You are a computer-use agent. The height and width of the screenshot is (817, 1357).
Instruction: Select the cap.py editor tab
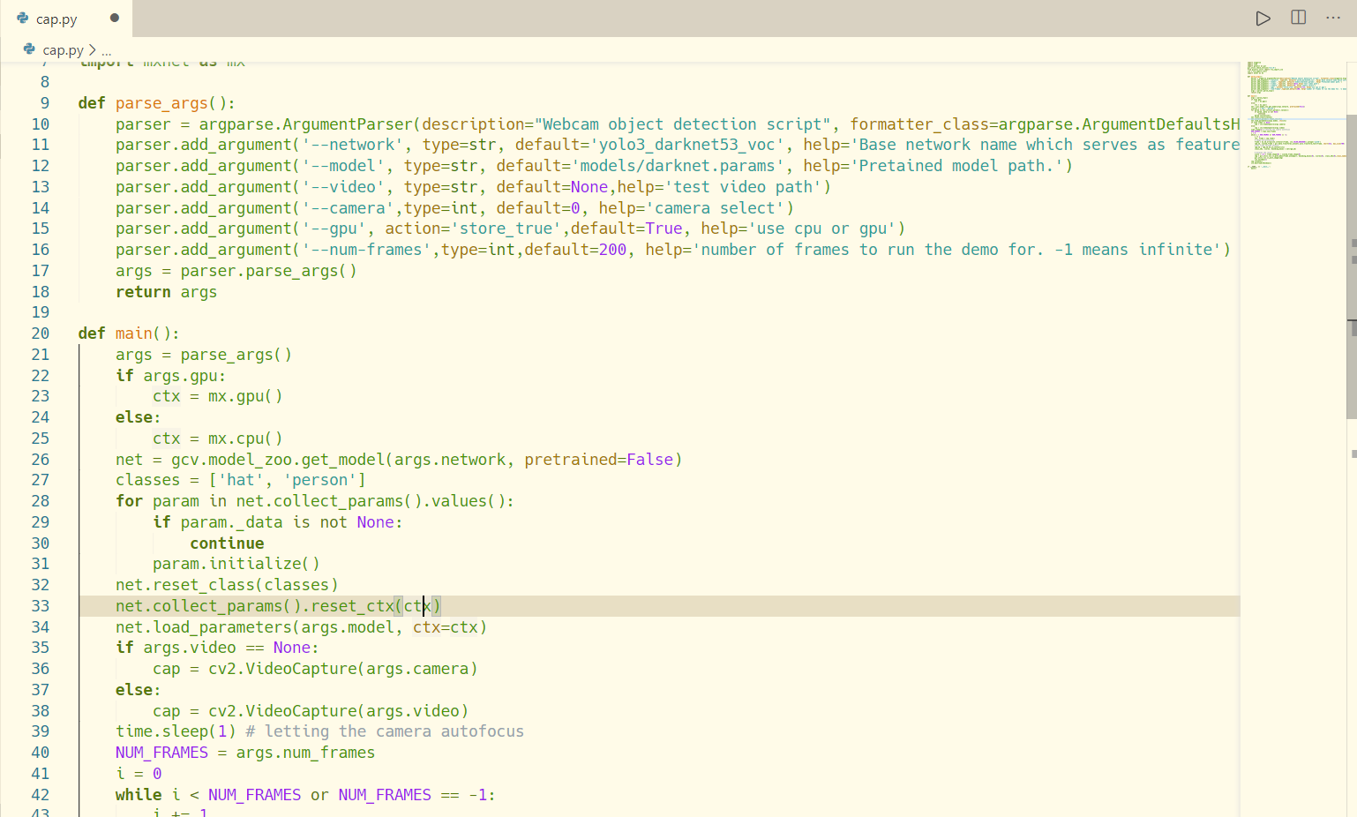point(66,19)
